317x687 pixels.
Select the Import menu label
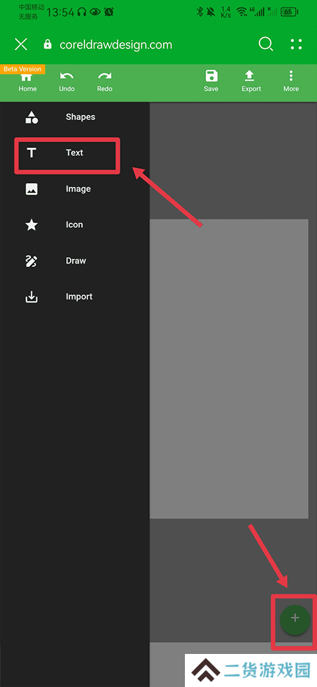[x=79, y=297]
